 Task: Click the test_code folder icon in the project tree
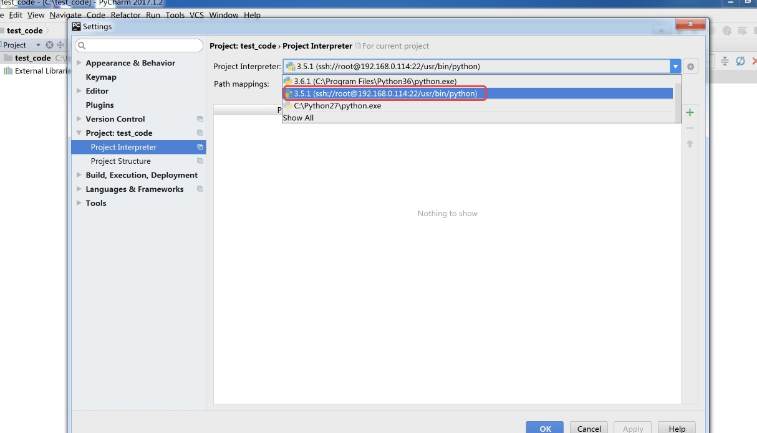coord(8,58)
